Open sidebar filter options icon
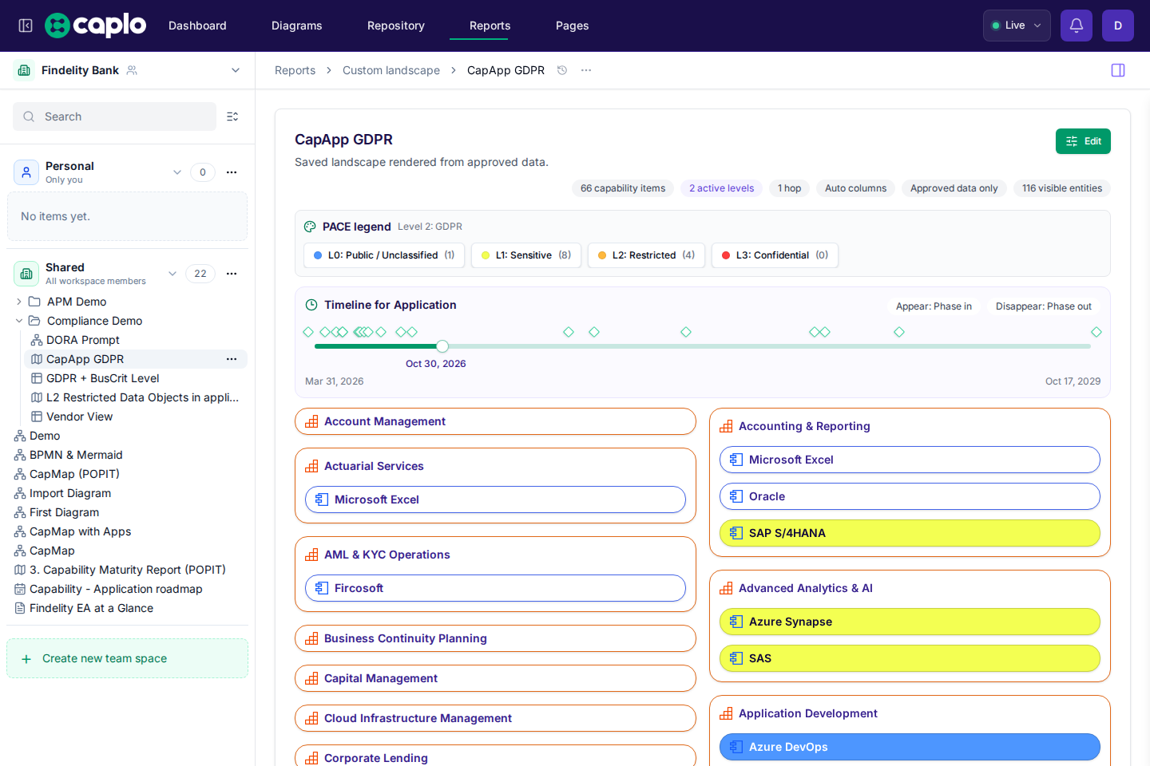 tap(232, 116)
